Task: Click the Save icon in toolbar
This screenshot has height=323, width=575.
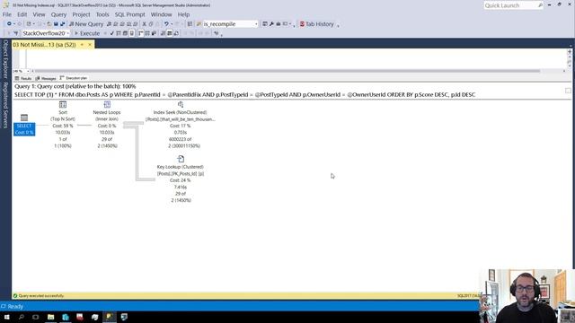Action: tap(56, 24)
